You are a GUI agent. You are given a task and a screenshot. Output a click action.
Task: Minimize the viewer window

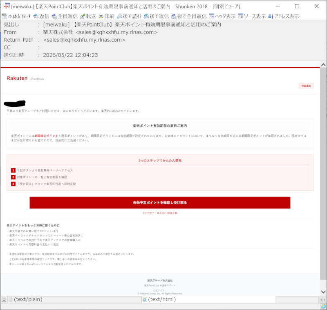pyautogui.click(x=278, y=6)
